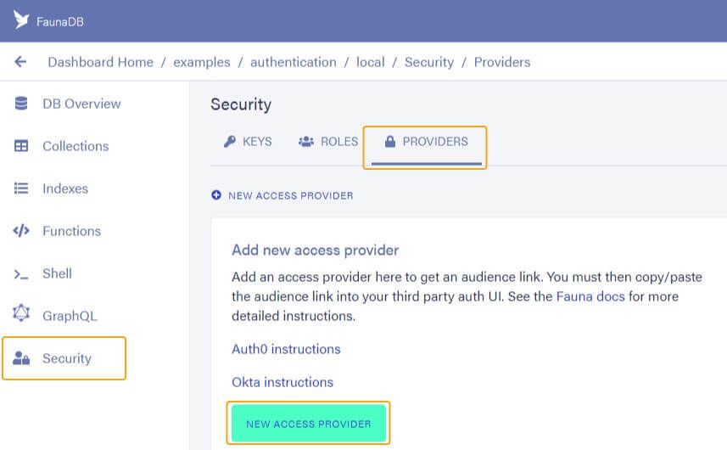
Task: Click the key icon on Keys tab
Action: click(x=230, y=141)
